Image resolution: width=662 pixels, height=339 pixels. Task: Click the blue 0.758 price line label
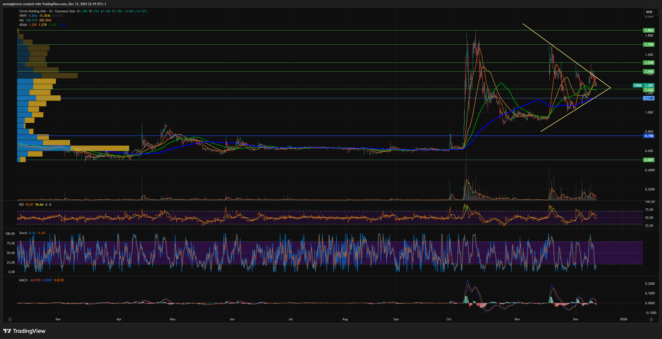coord(649,136)
